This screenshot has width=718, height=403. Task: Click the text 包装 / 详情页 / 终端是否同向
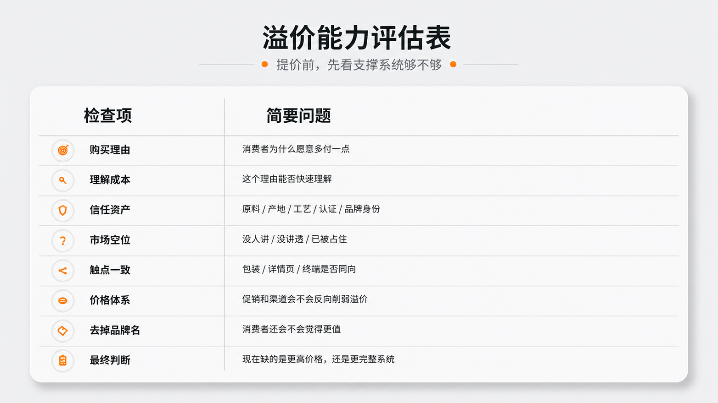point(299,269)
